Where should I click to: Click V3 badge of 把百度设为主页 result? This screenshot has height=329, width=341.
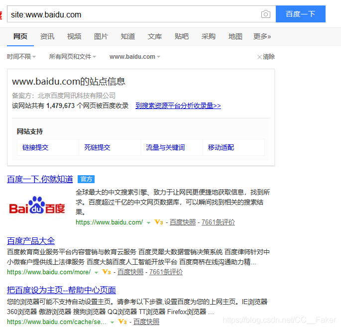coord(122,322)
